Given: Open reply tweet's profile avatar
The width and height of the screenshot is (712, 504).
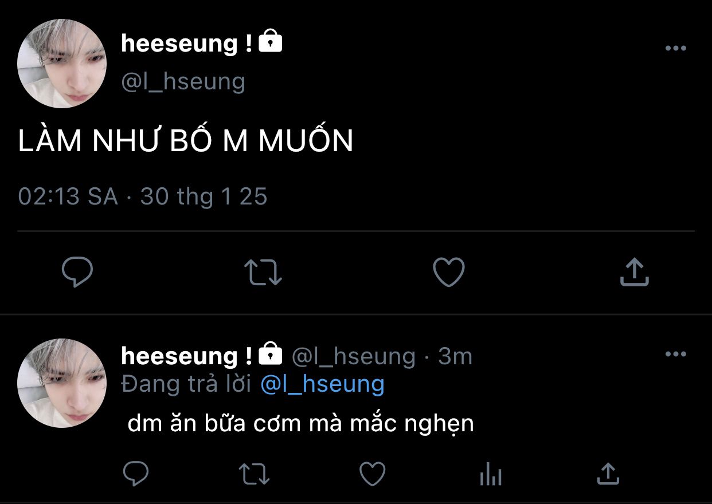Looking at the screenshot, I should pos(62,383).
